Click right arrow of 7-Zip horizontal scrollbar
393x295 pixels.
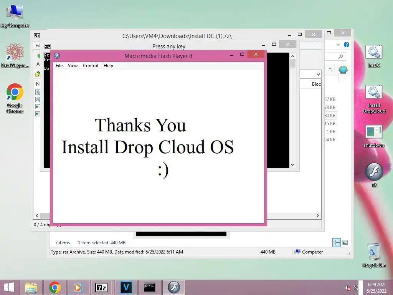317,216
